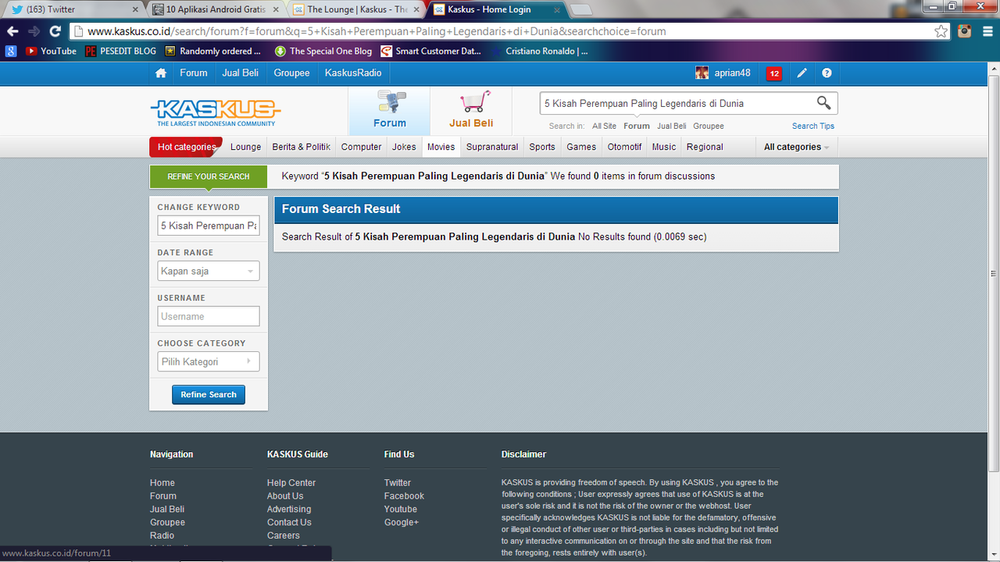This screenshot has width=1000, height=562.
Task: Open the Berita & Politik category
Action: click(302, 147)
